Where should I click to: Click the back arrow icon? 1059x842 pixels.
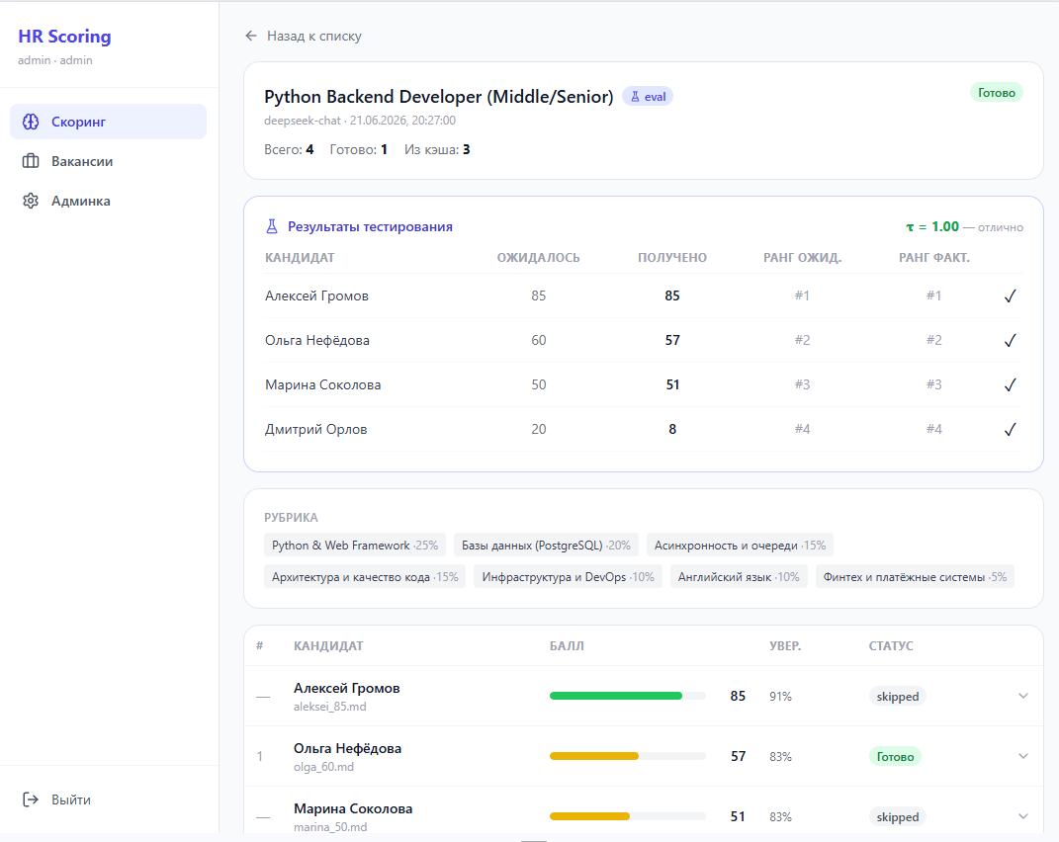tap(250, 36)
